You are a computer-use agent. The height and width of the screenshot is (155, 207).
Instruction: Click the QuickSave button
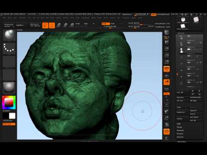[127, 15]
